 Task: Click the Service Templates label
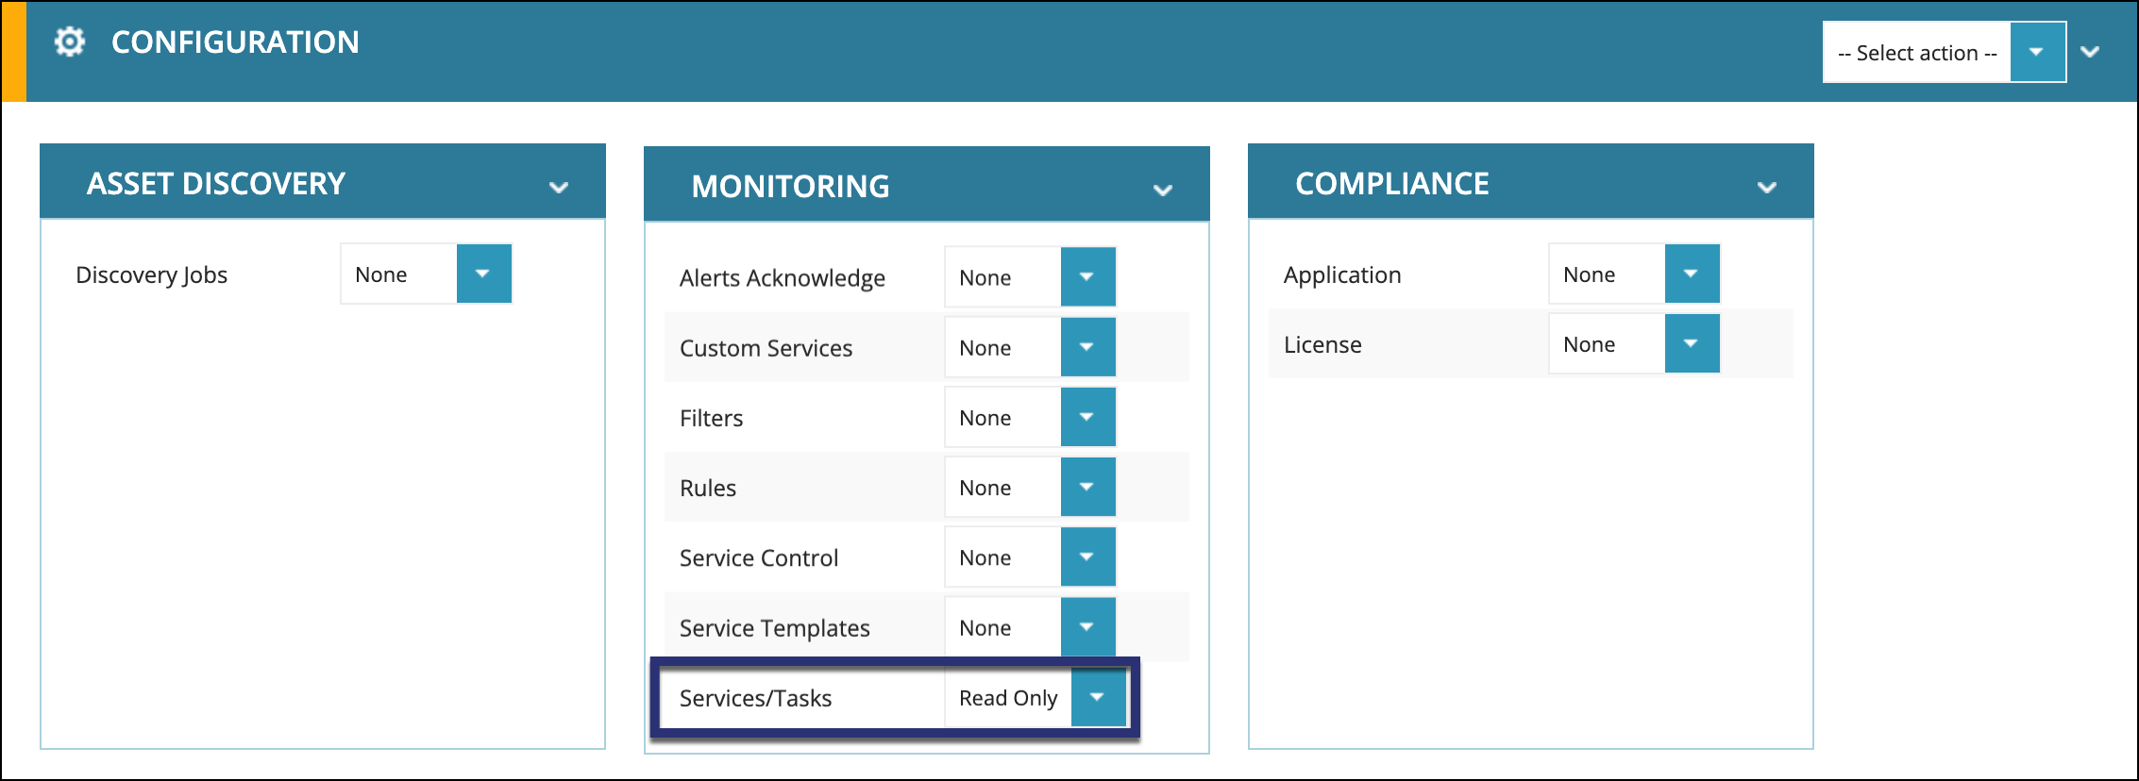[x=775, y=628]
